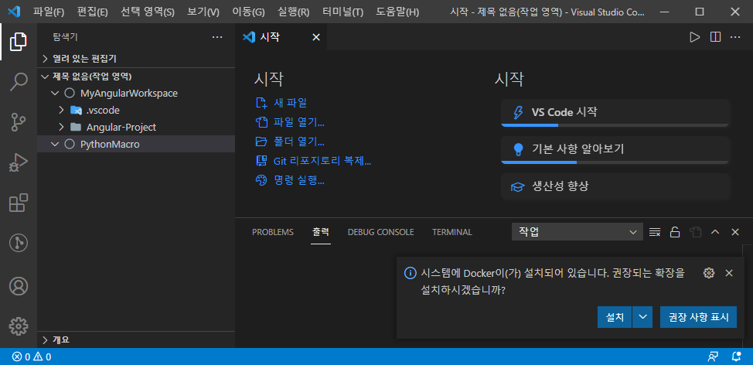Switch to the 출력 panel tab
The height and width of the screenshot is (365, 753).
(321, 232)
